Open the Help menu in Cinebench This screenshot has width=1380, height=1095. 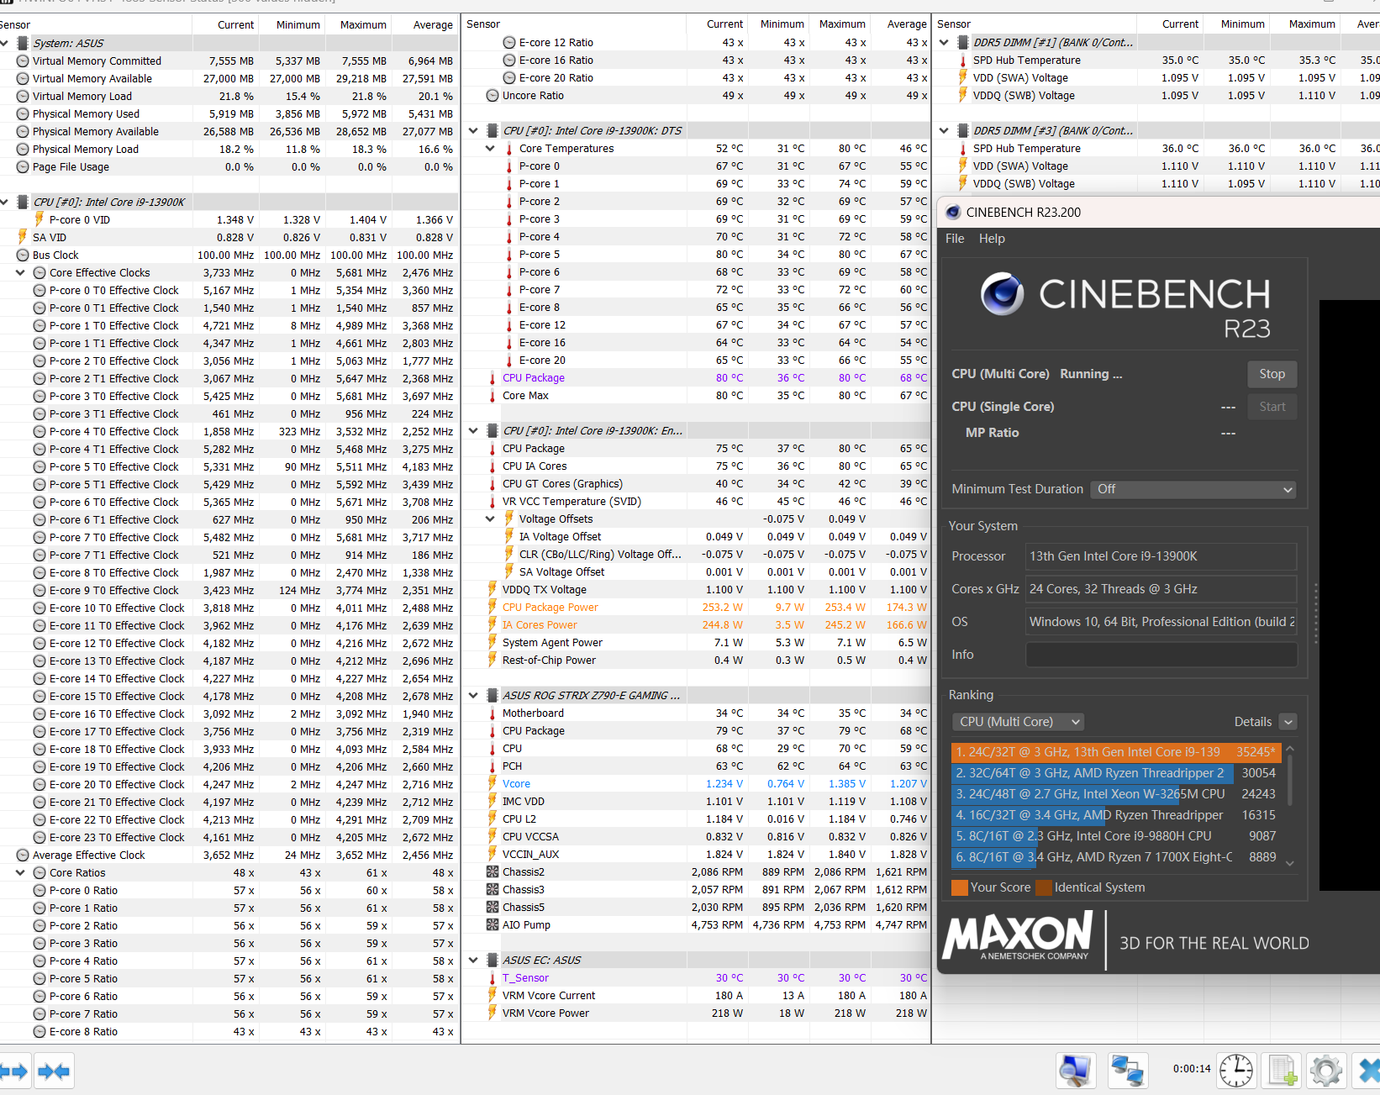[x=992, y=239]
